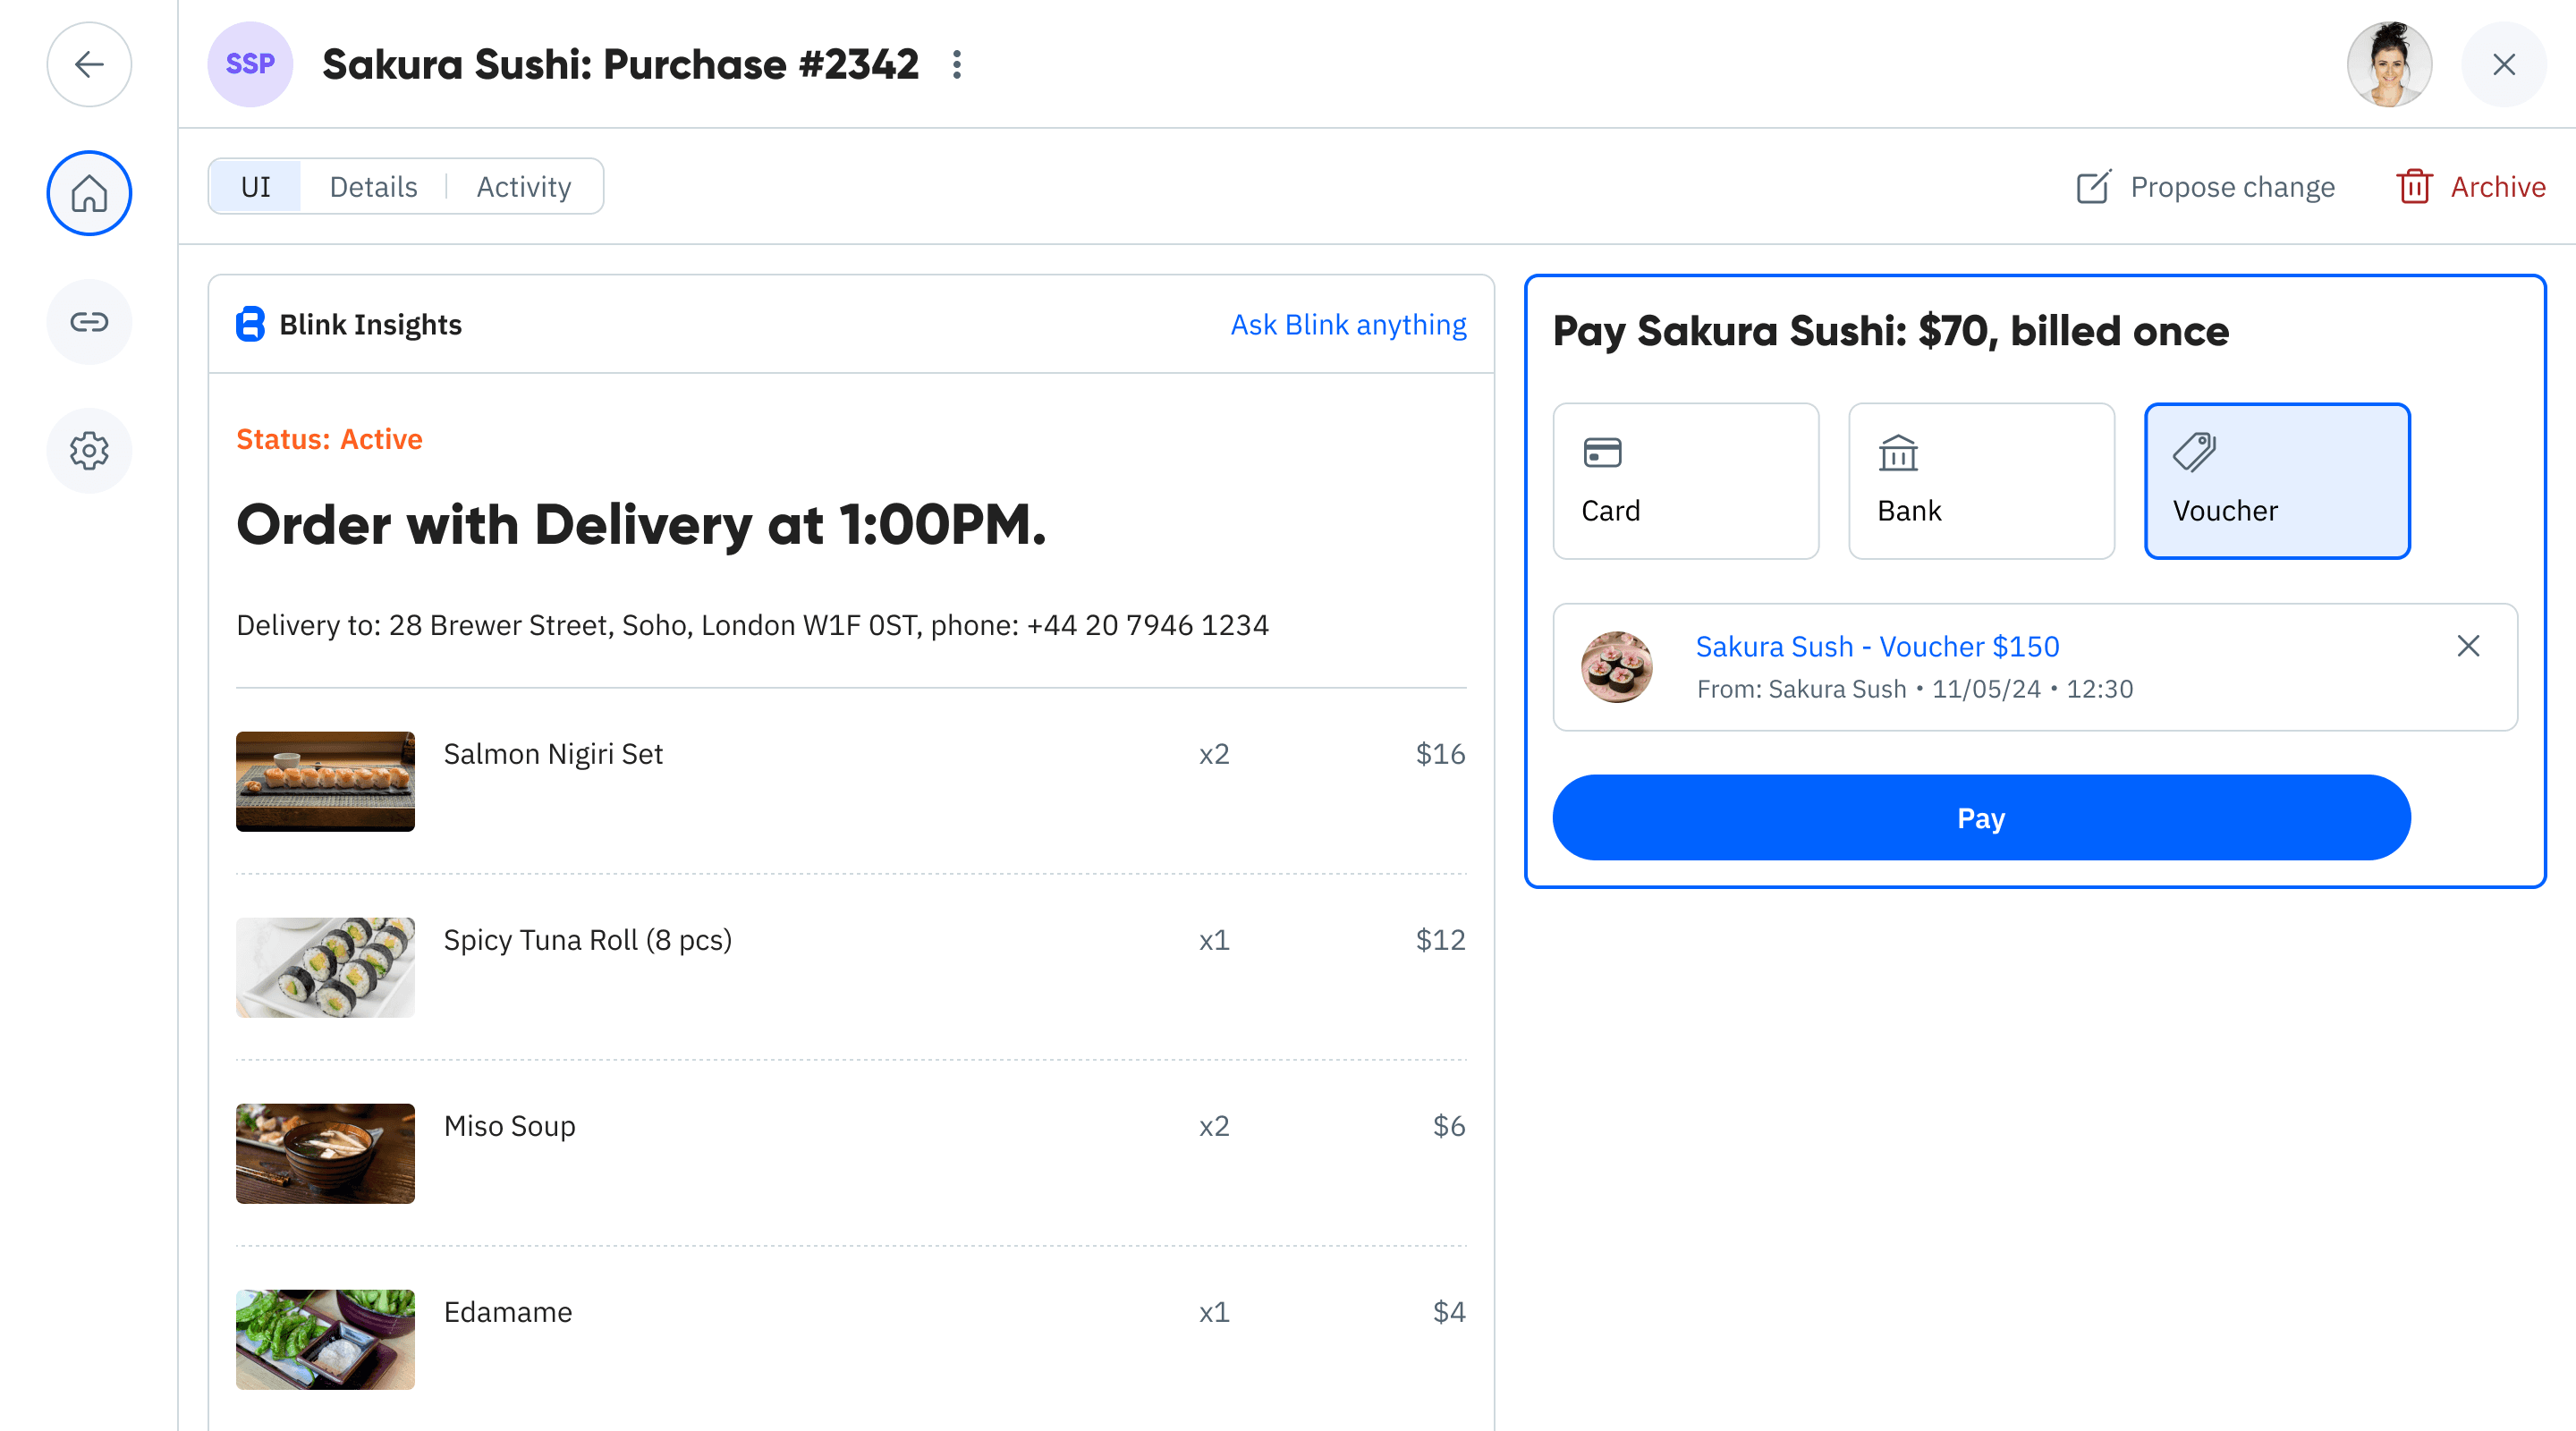The image size is (2576, 1431).
Task: Click the link icon in the sidebar
Action: click(x=89, y=322)
